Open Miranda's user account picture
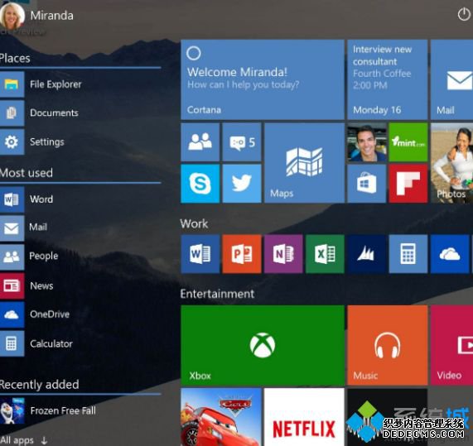 click(12, 16)
